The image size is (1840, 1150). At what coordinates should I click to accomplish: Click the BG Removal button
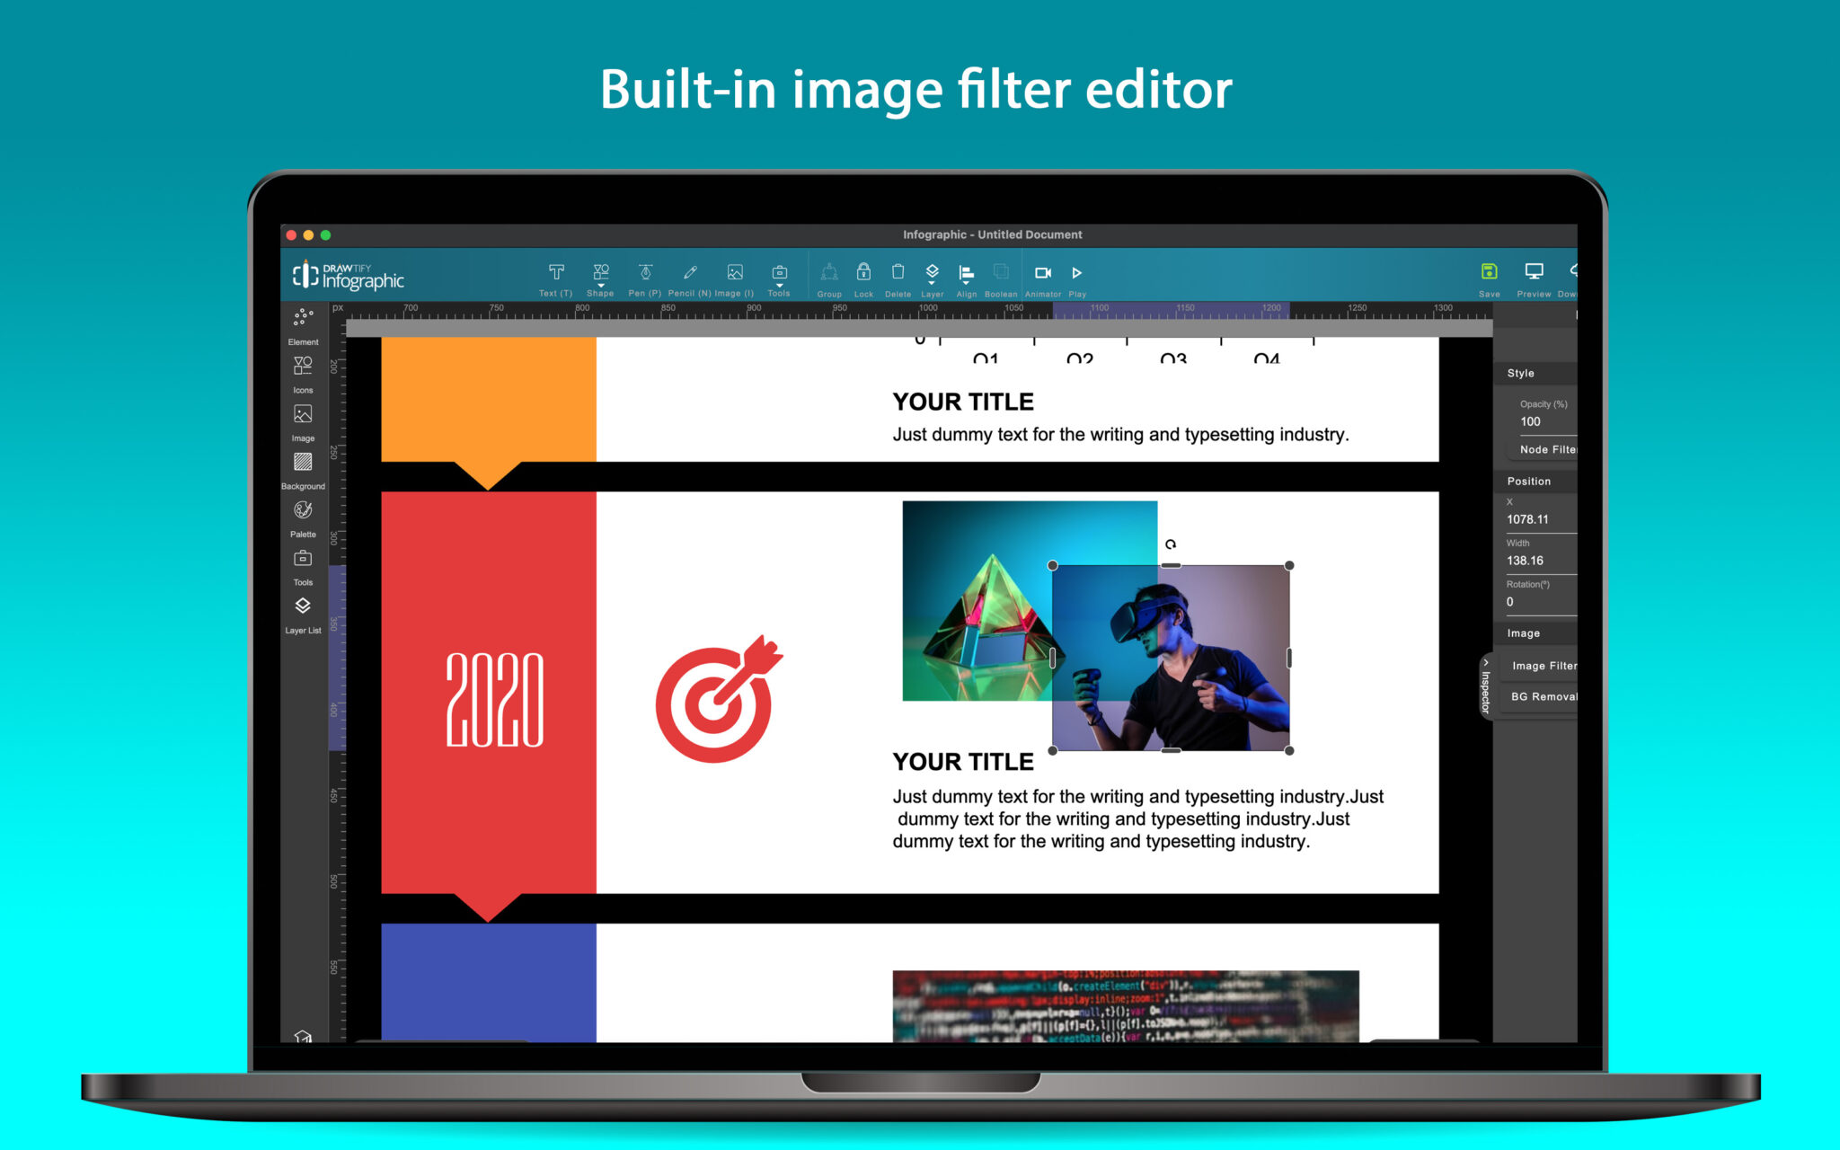pos(1543,696)
